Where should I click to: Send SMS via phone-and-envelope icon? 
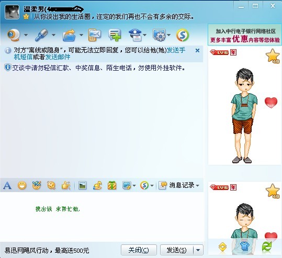click(x=94, y=35)
